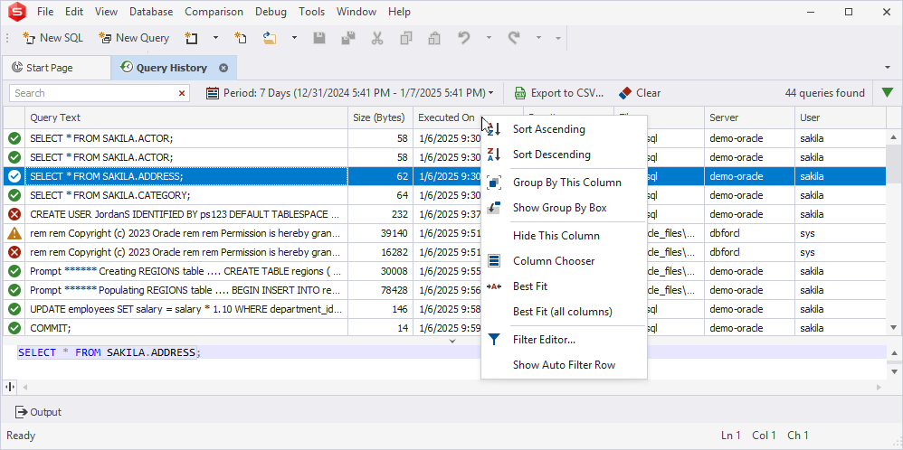
Task: Select Hide This Column option
Action: pyautogui.click(x=564, y=236)
